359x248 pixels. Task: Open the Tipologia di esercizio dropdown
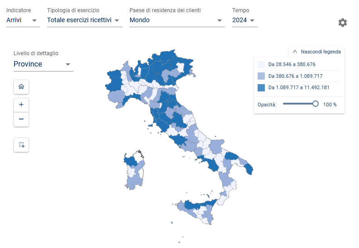coord(84,20)
